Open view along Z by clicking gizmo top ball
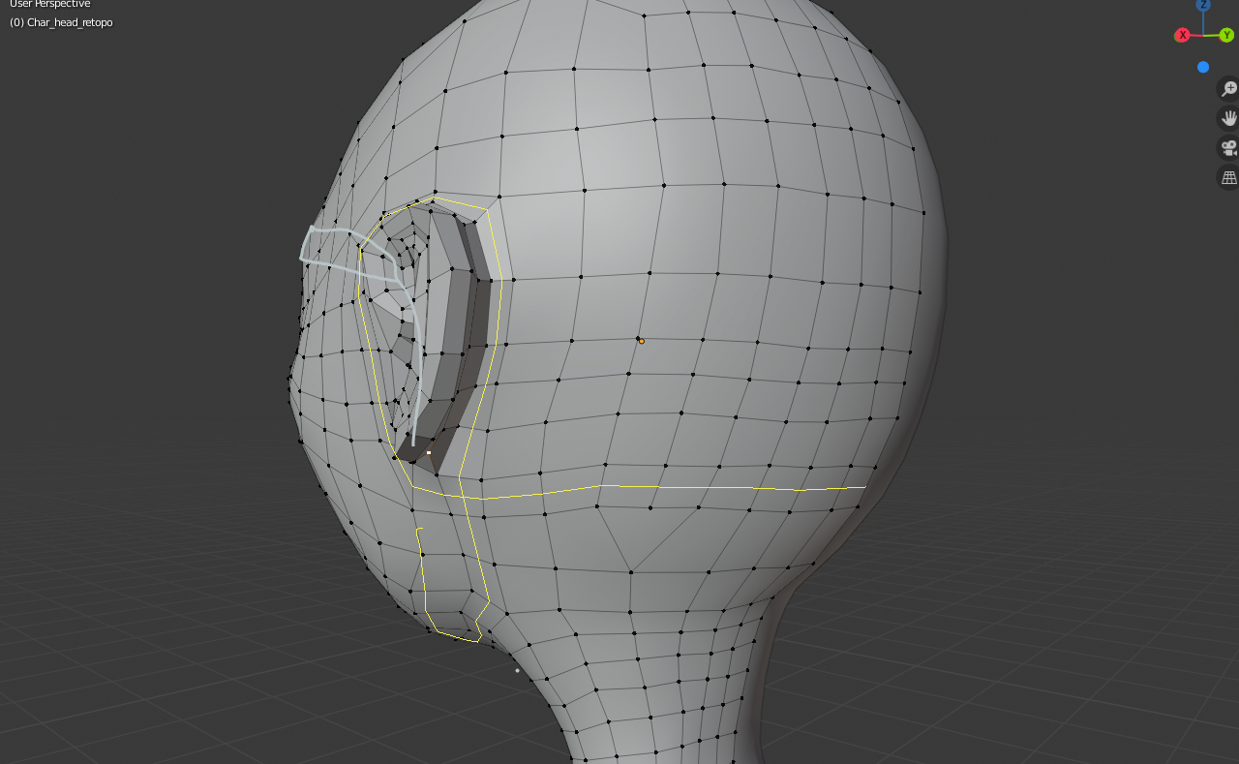 [1201, 5]
